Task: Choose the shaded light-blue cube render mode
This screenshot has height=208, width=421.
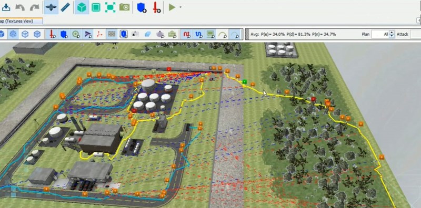Action: 37,34
